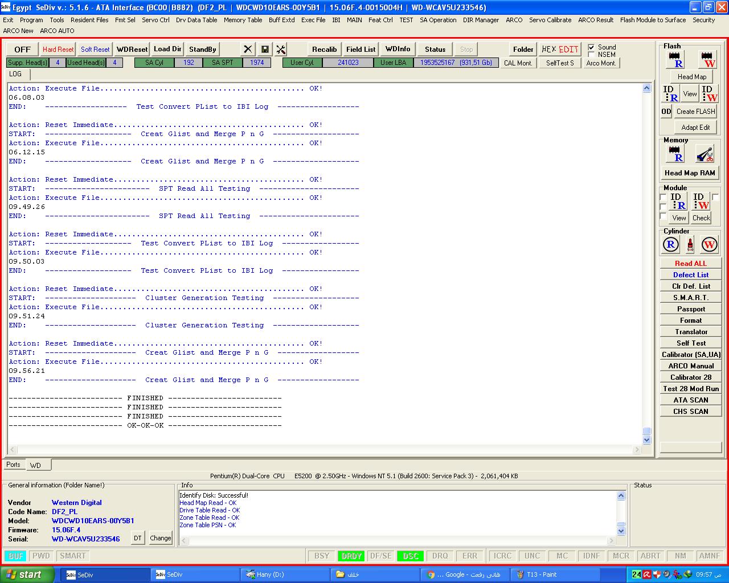Screen dimensions: 729x583
Task: Open the ARCO Result menu
Action: pyautogui.click(x=595, y=20)
